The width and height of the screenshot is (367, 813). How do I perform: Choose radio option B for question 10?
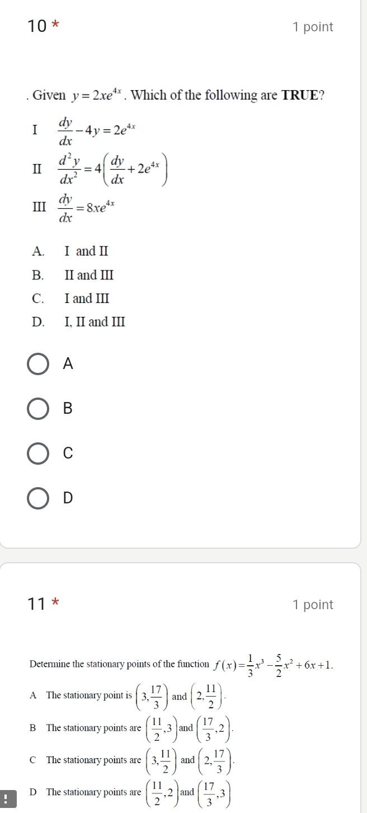pyautogui.click(x=39, y=408)
